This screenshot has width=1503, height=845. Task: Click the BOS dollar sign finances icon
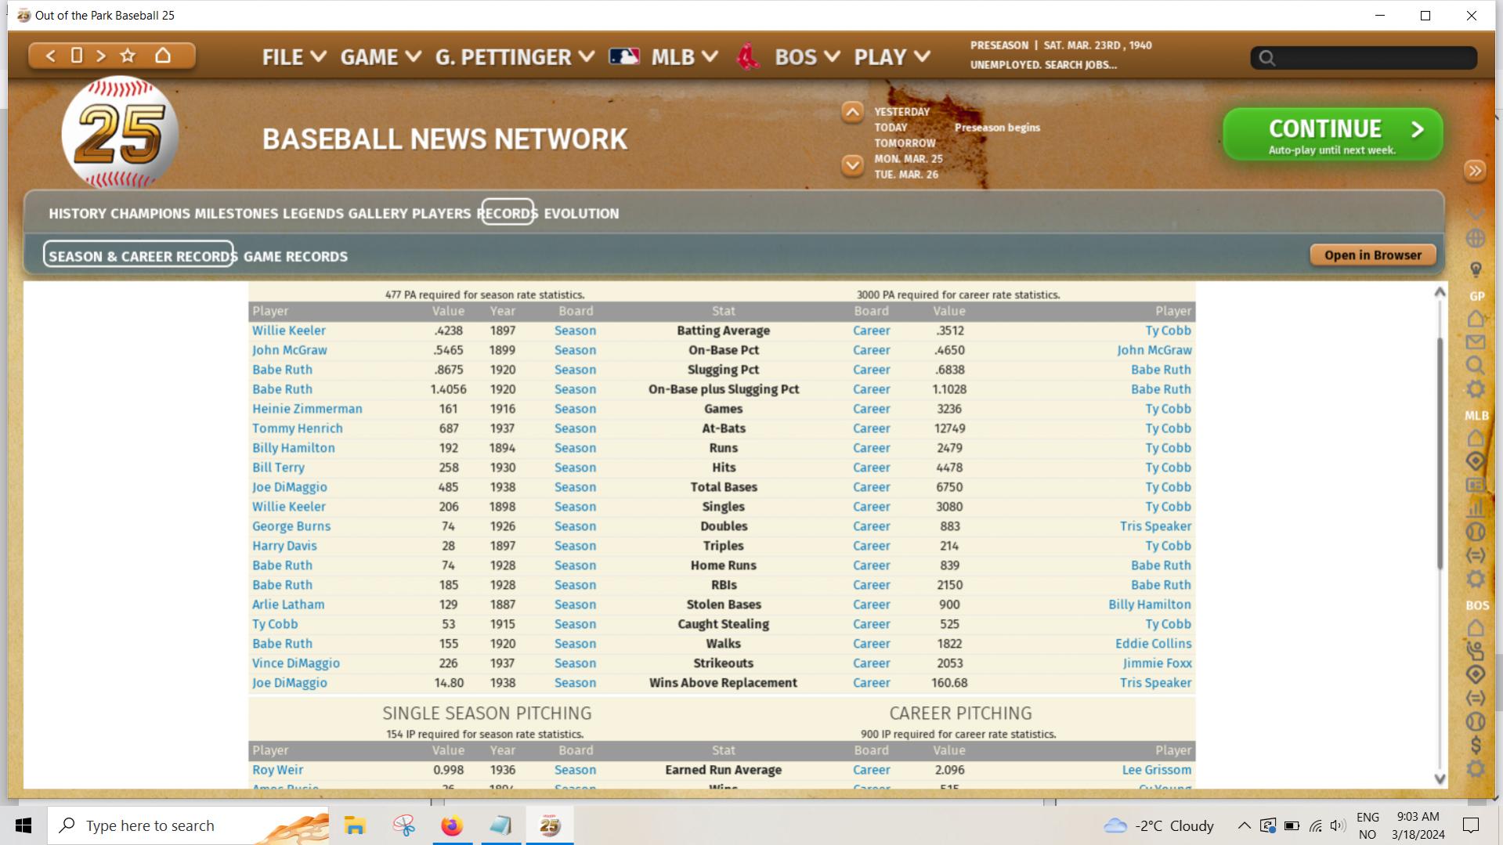(1476, 745)
